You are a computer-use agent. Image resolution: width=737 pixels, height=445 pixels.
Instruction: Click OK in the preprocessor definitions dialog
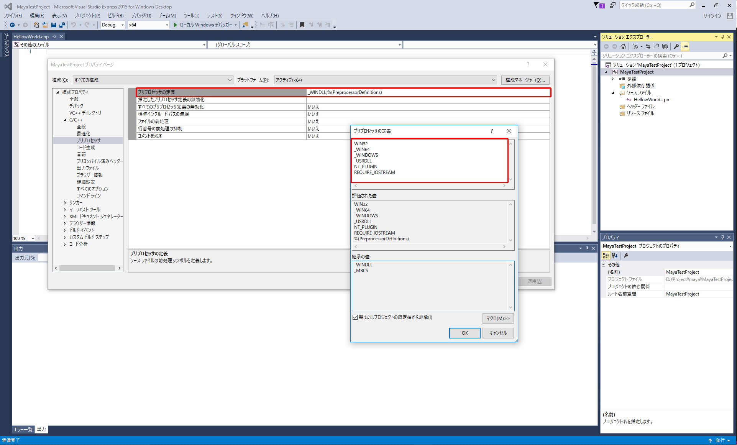[x=465, y=333]
